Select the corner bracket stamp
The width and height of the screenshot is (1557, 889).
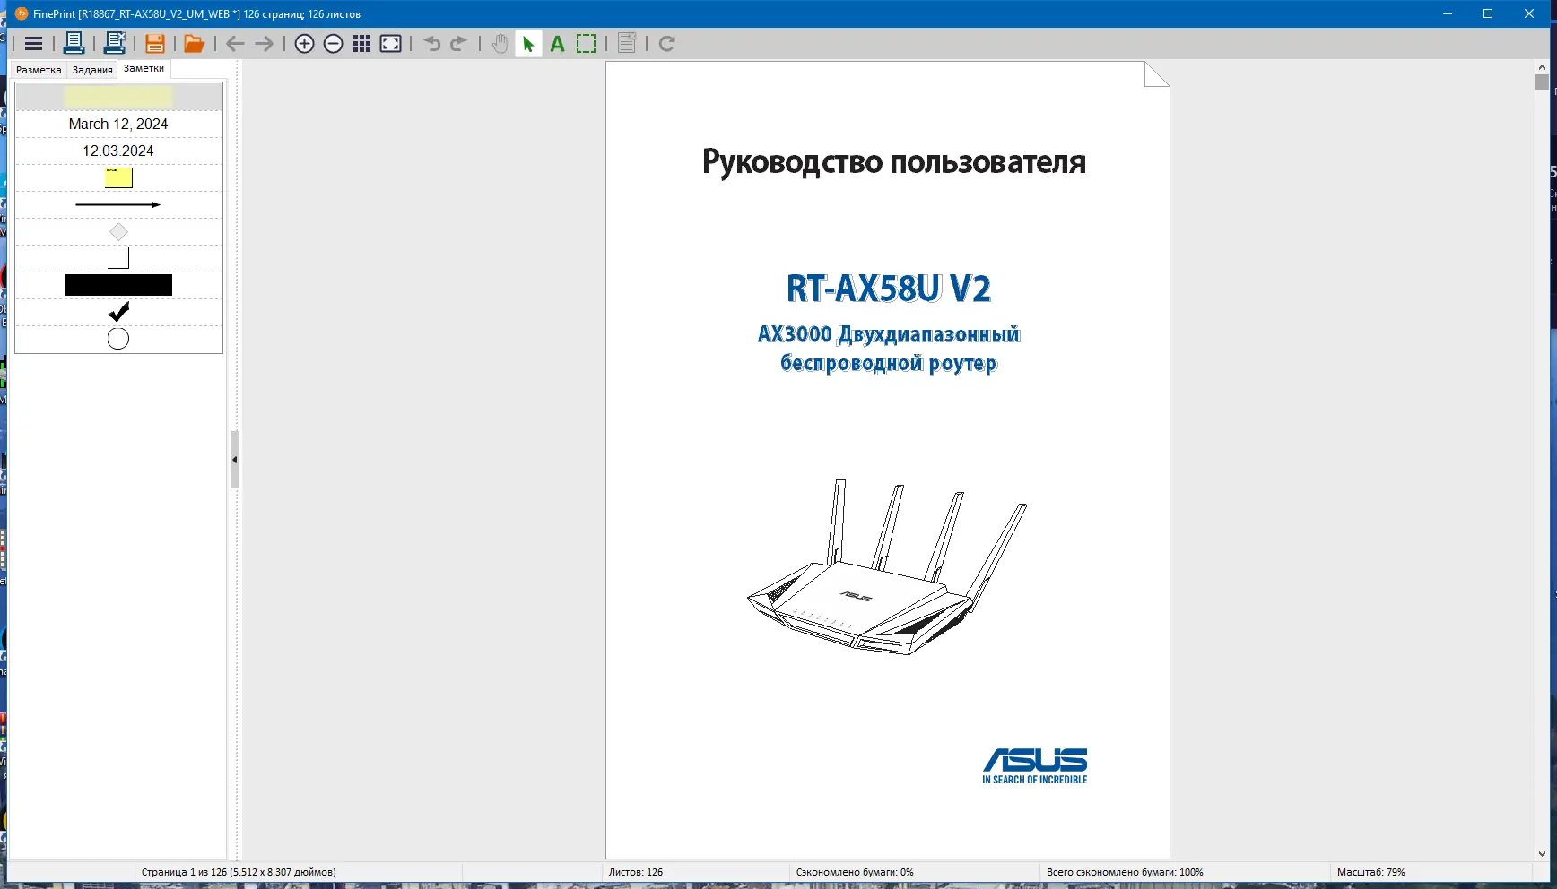click(118, 259)
